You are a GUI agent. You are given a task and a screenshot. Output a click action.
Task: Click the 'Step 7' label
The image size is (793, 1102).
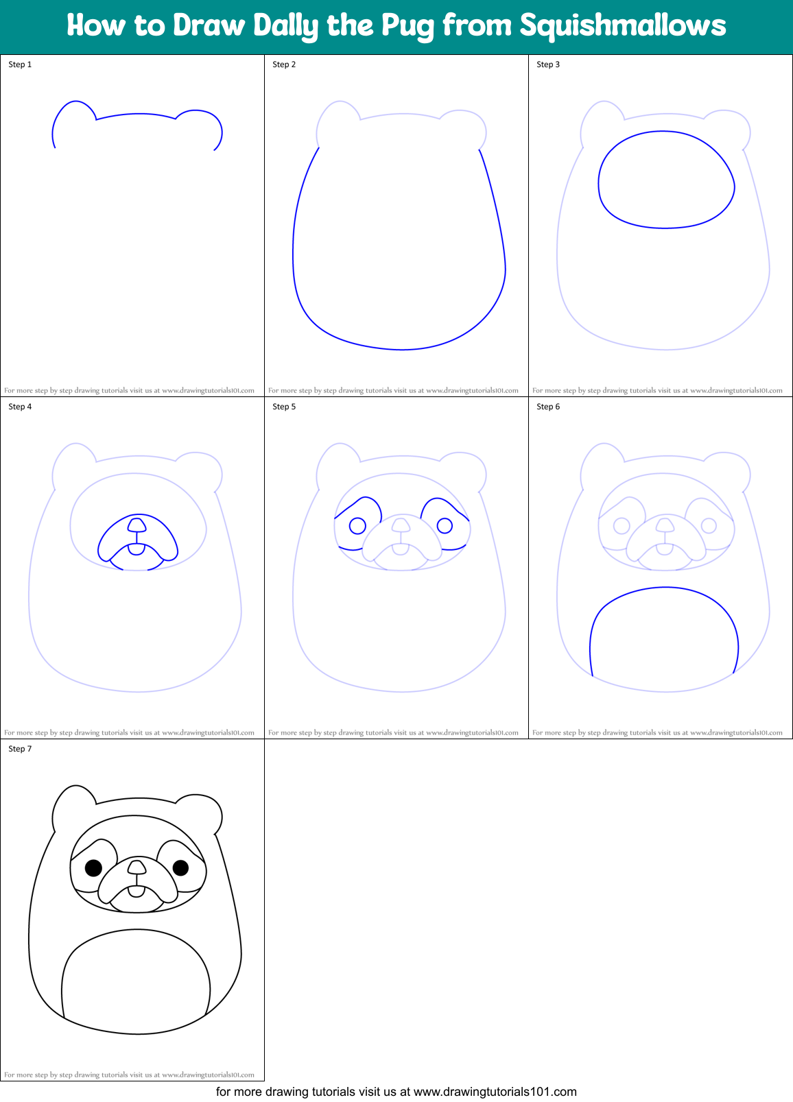click(20, 749)
